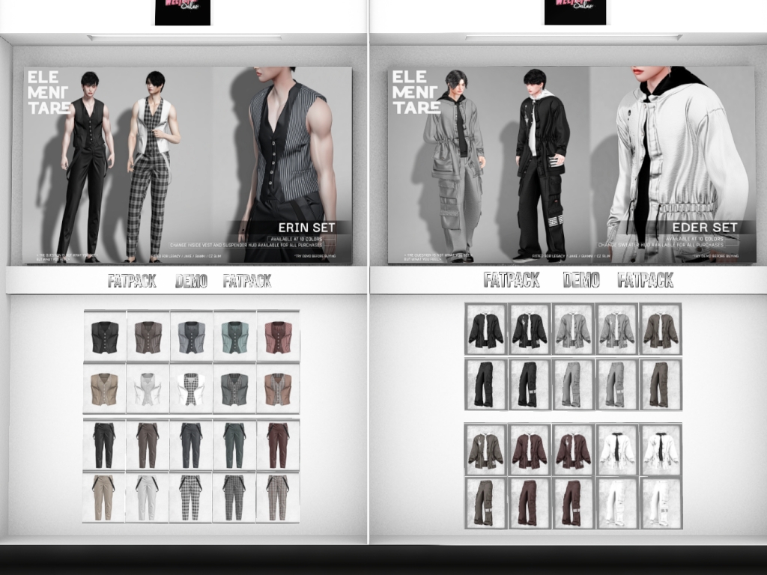This screenshot has width=767, height=575.
Task: Select the beige suspender pants
Action: (x=105, y=497)
